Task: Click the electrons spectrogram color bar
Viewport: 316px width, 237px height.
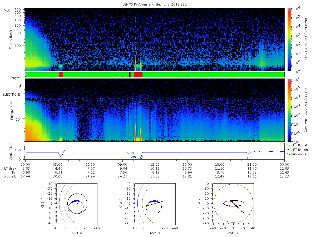Action: tap(289, 110)
